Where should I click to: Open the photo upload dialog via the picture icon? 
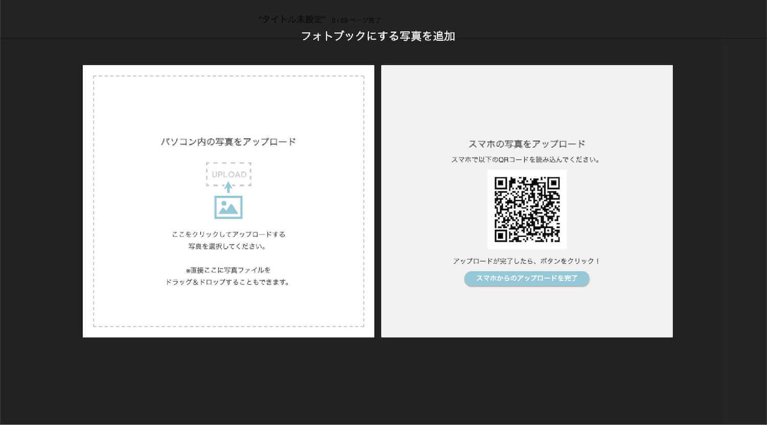click(x=228, y=208)
